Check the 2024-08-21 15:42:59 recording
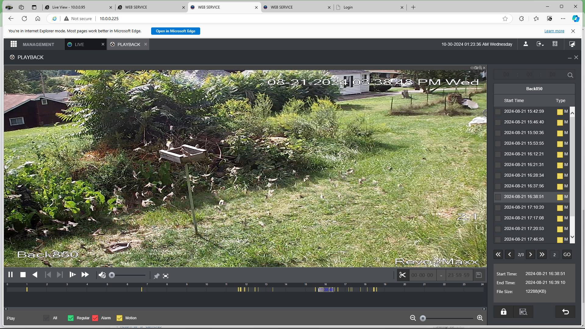 498,112
